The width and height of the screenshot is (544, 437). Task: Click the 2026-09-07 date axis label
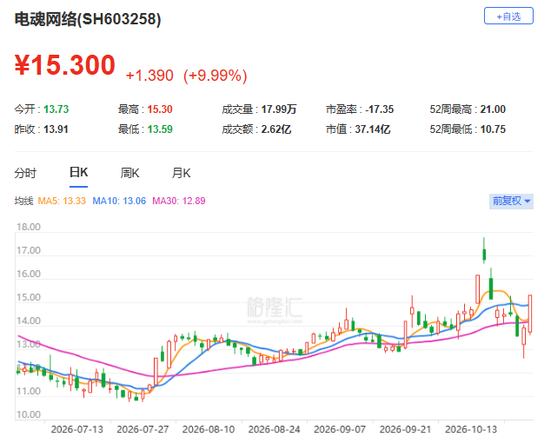point(340,429)
